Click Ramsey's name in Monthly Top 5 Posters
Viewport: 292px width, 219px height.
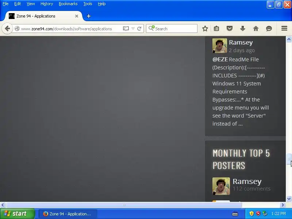click(x=247, y=181)
